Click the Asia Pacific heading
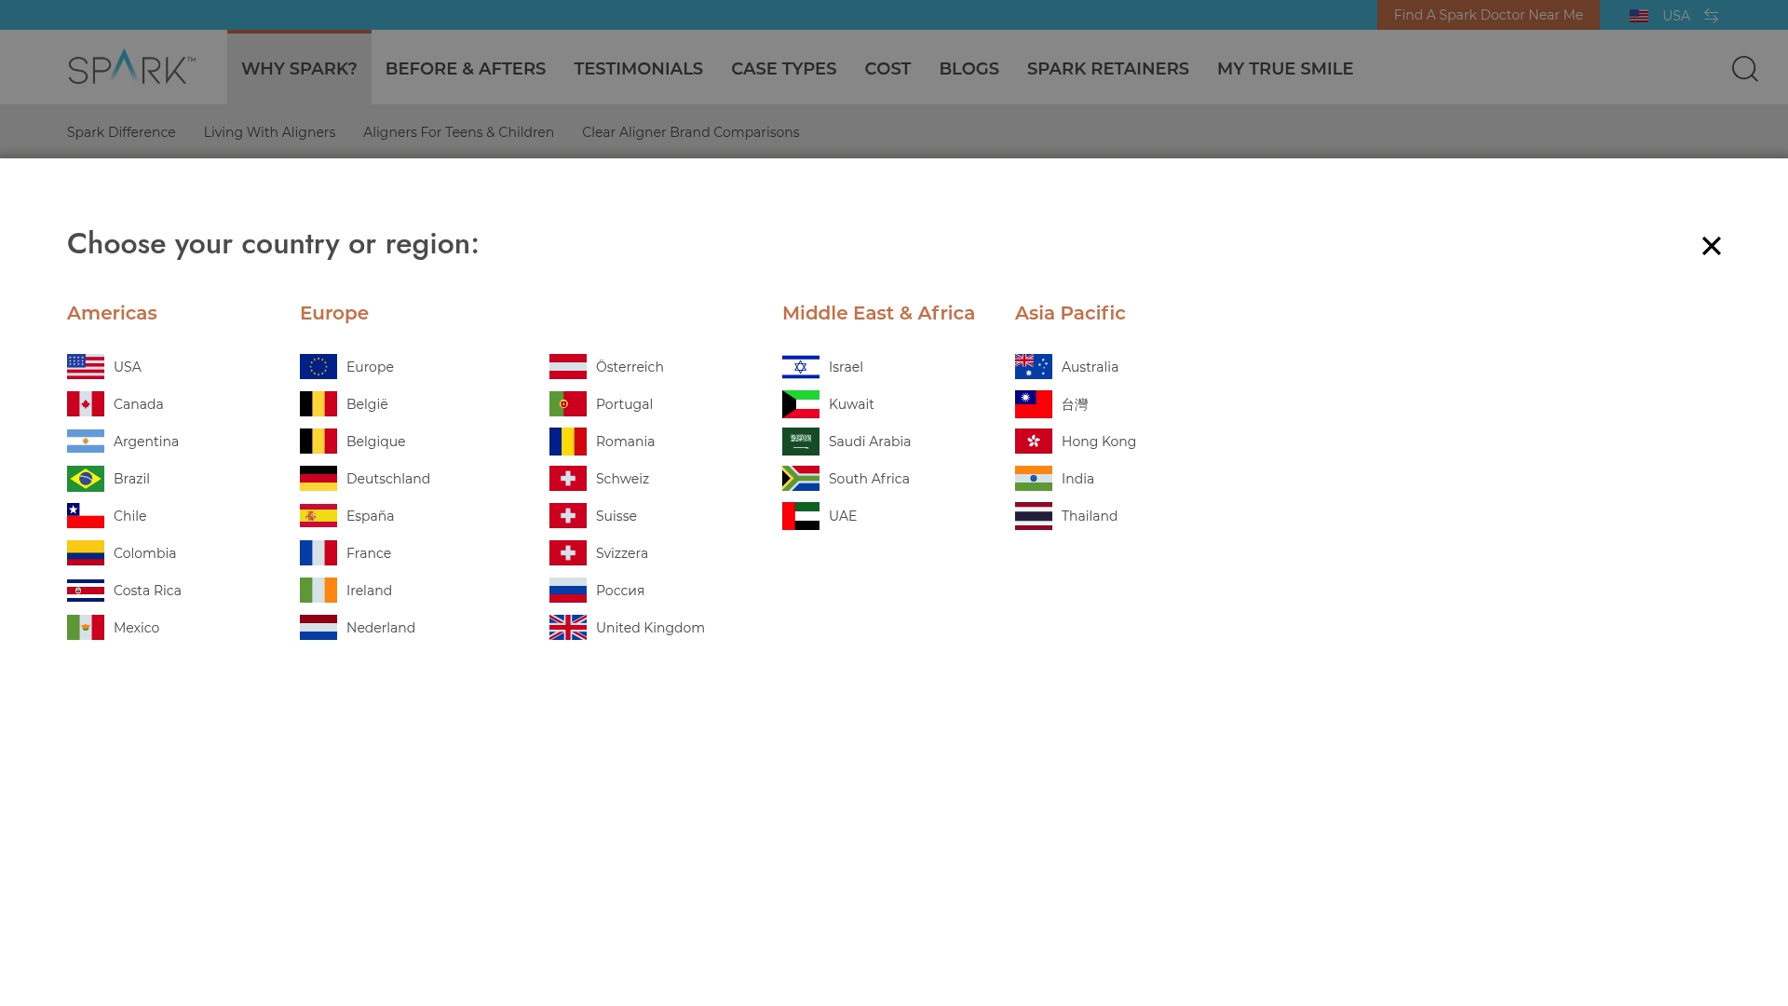This screenshot has width=1788, height=1006. click(x=1070, y=313)
